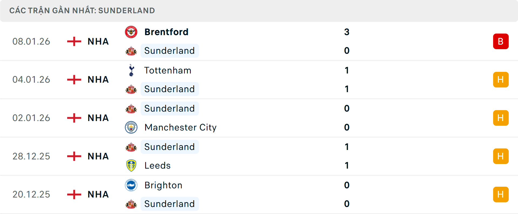Click the score 3 for Brentford
This screenshot has width=518, height=214.
point(347,32)
